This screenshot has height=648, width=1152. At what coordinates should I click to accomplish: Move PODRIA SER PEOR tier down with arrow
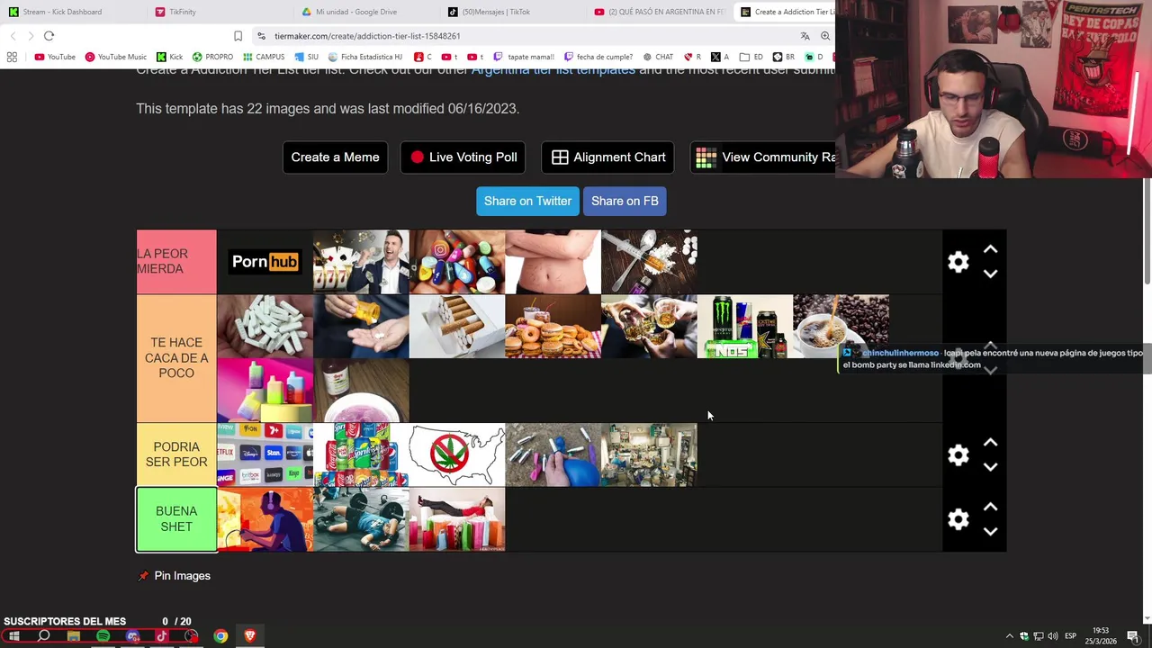[990, 467]
